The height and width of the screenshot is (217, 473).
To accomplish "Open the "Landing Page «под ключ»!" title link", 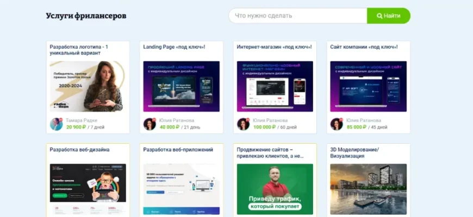I will tap(170, 47).
